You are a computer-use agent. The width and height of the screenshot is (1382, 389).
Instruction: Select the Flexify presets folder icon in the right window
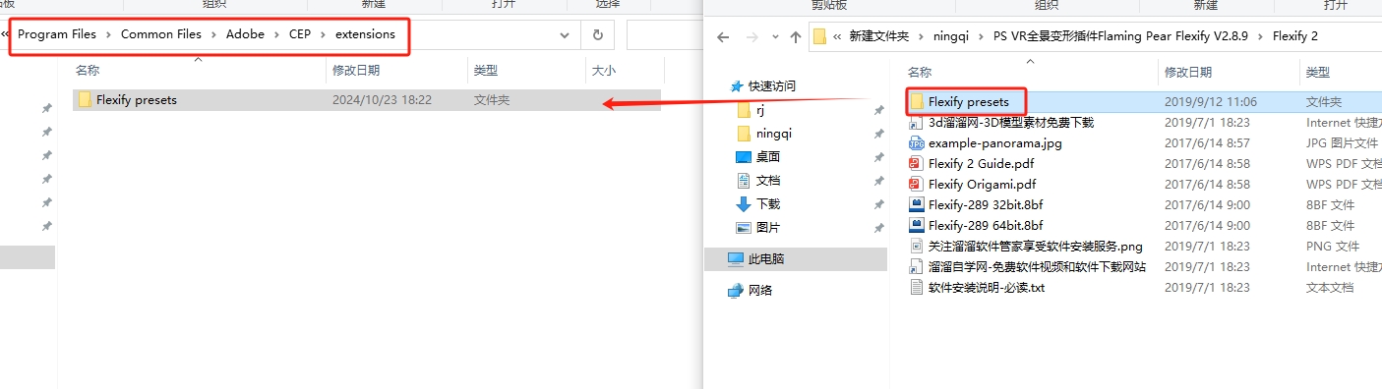point(917,101)
